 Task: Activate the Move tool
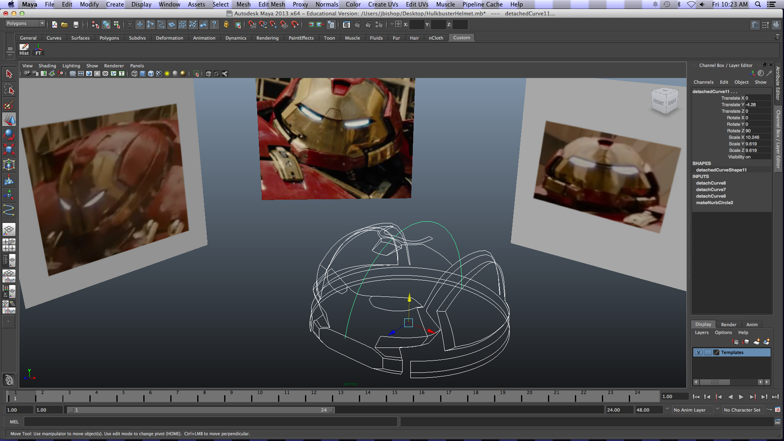click(9, 120)
